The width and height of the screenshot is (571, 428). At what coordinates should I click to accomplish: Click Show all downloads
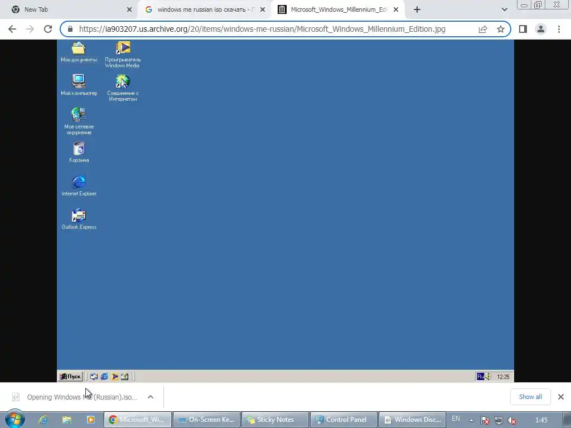(530, 397)
